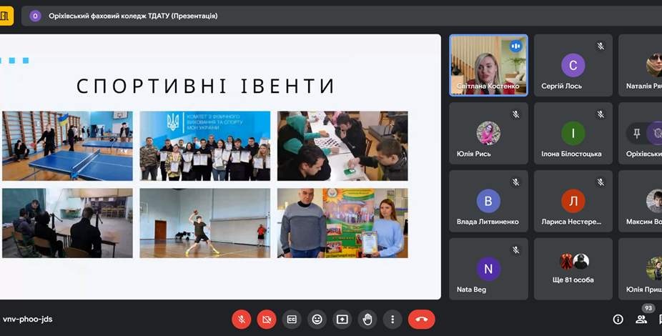The image size is (662, 336).
Task: Click the present screen icon
Action: tap(342, 319)
